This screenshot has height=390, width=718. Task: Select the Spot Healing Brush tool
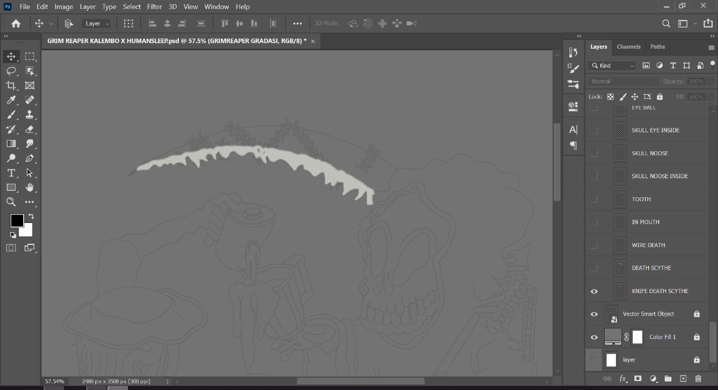(x=30, y=100)
